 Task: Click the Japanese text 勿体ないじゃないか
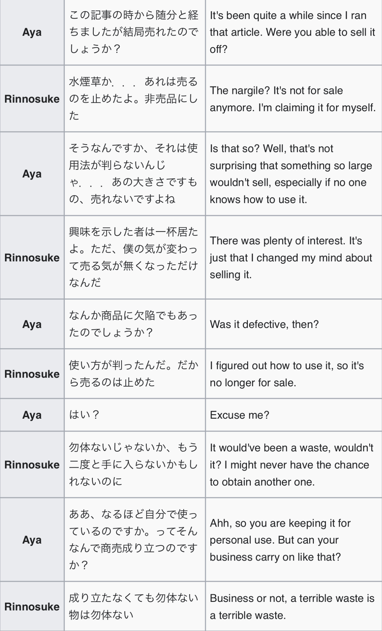(133, 464)
